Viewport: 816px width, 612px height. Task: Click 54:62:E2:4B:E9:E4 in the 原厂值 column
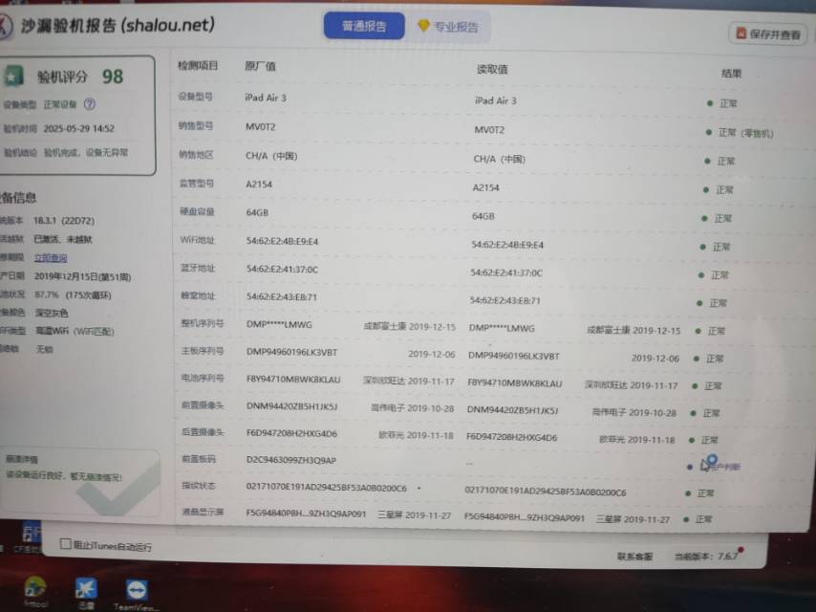coord(282,241)
